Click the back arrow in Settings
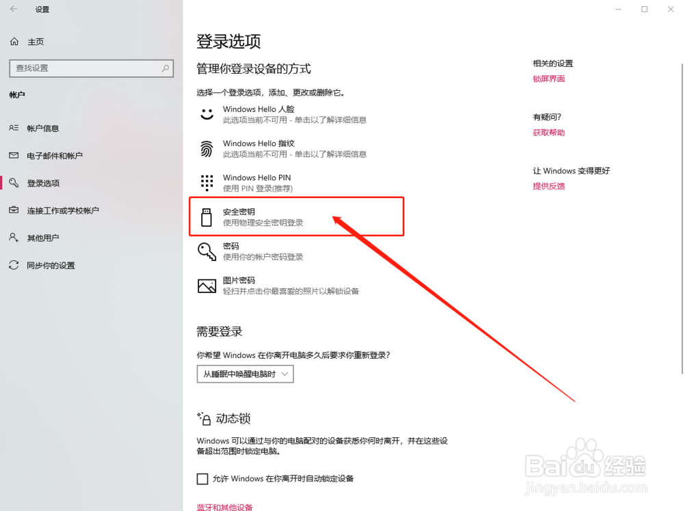This screenshot has height=511, width=684. [x=14, y=9]
